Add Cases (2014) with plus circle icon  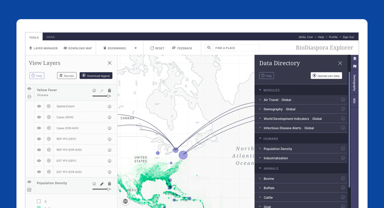point(49,117)
